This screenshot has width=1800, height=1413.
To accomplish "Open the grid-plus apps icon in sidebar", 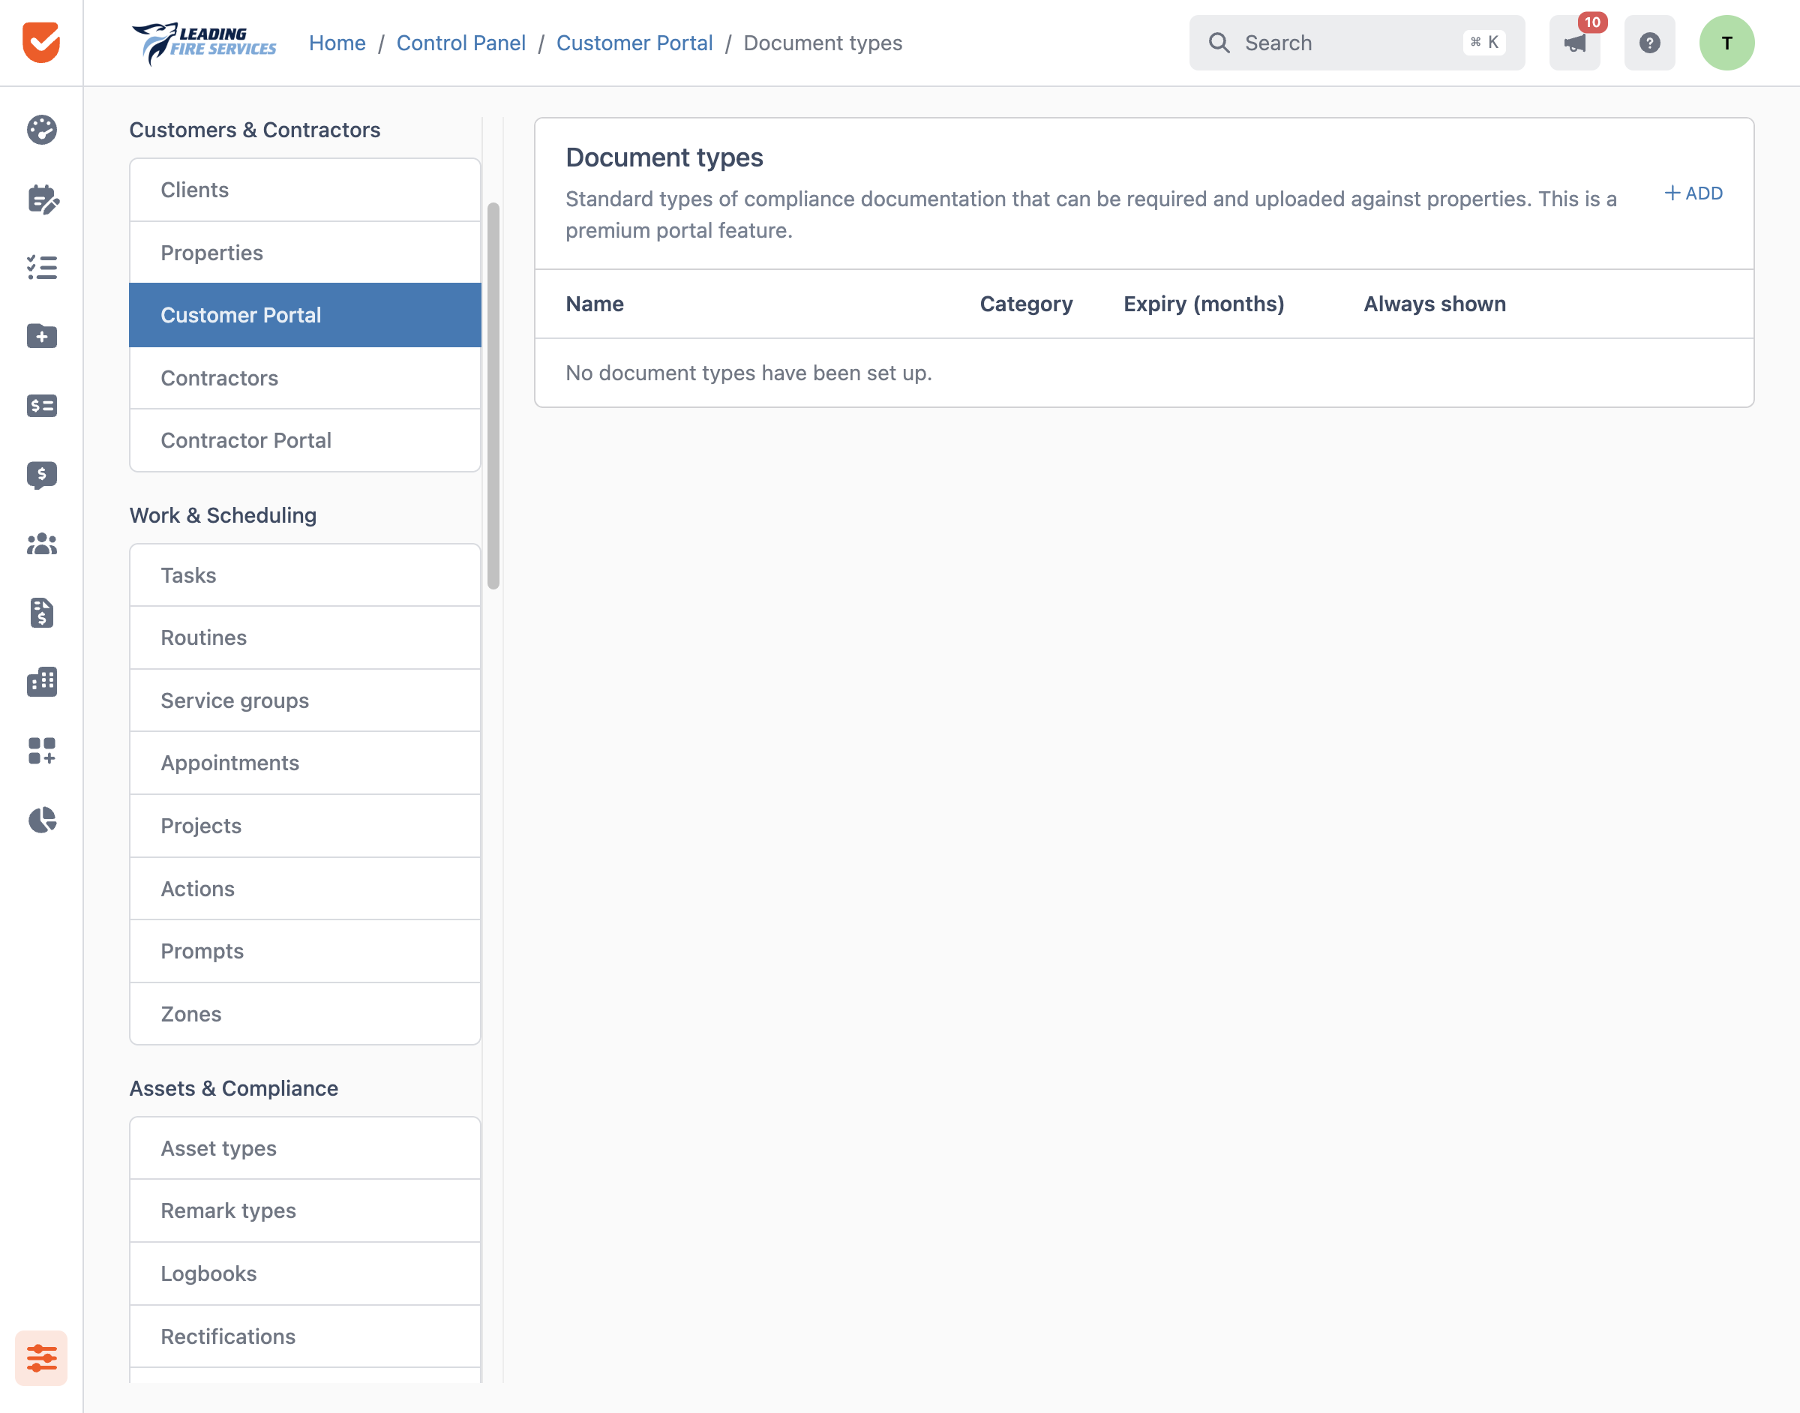I will pyautogui.click(x=41, y=750).
